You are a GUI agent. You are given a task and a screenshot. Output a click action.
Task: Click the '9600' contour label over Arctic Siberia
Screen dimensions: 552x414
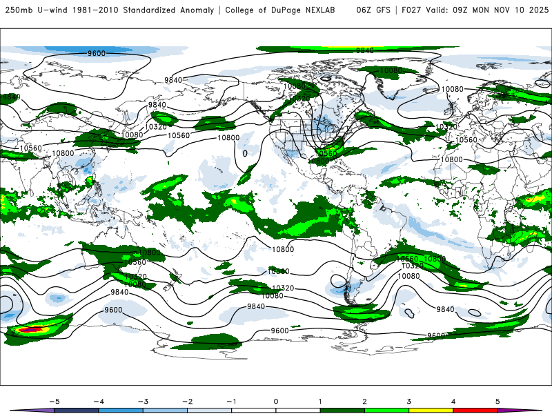tap(97, 53)
